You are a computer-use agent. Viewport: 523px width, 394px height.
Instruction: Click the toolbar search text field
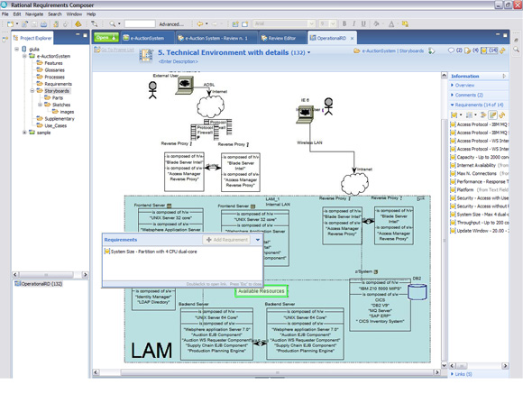(140, 23)
